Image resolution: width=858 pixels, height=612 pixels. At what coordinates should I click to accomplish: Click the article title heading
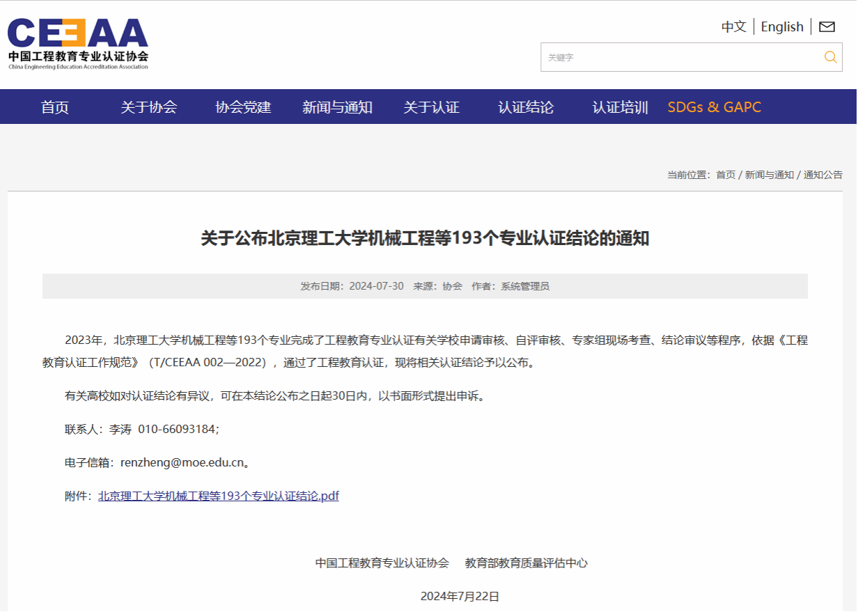[x=425, y=239]
